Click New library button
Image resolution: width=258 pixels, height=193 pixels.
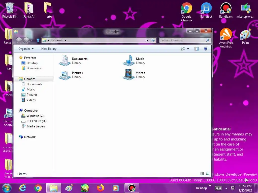(x=49, y=49)
